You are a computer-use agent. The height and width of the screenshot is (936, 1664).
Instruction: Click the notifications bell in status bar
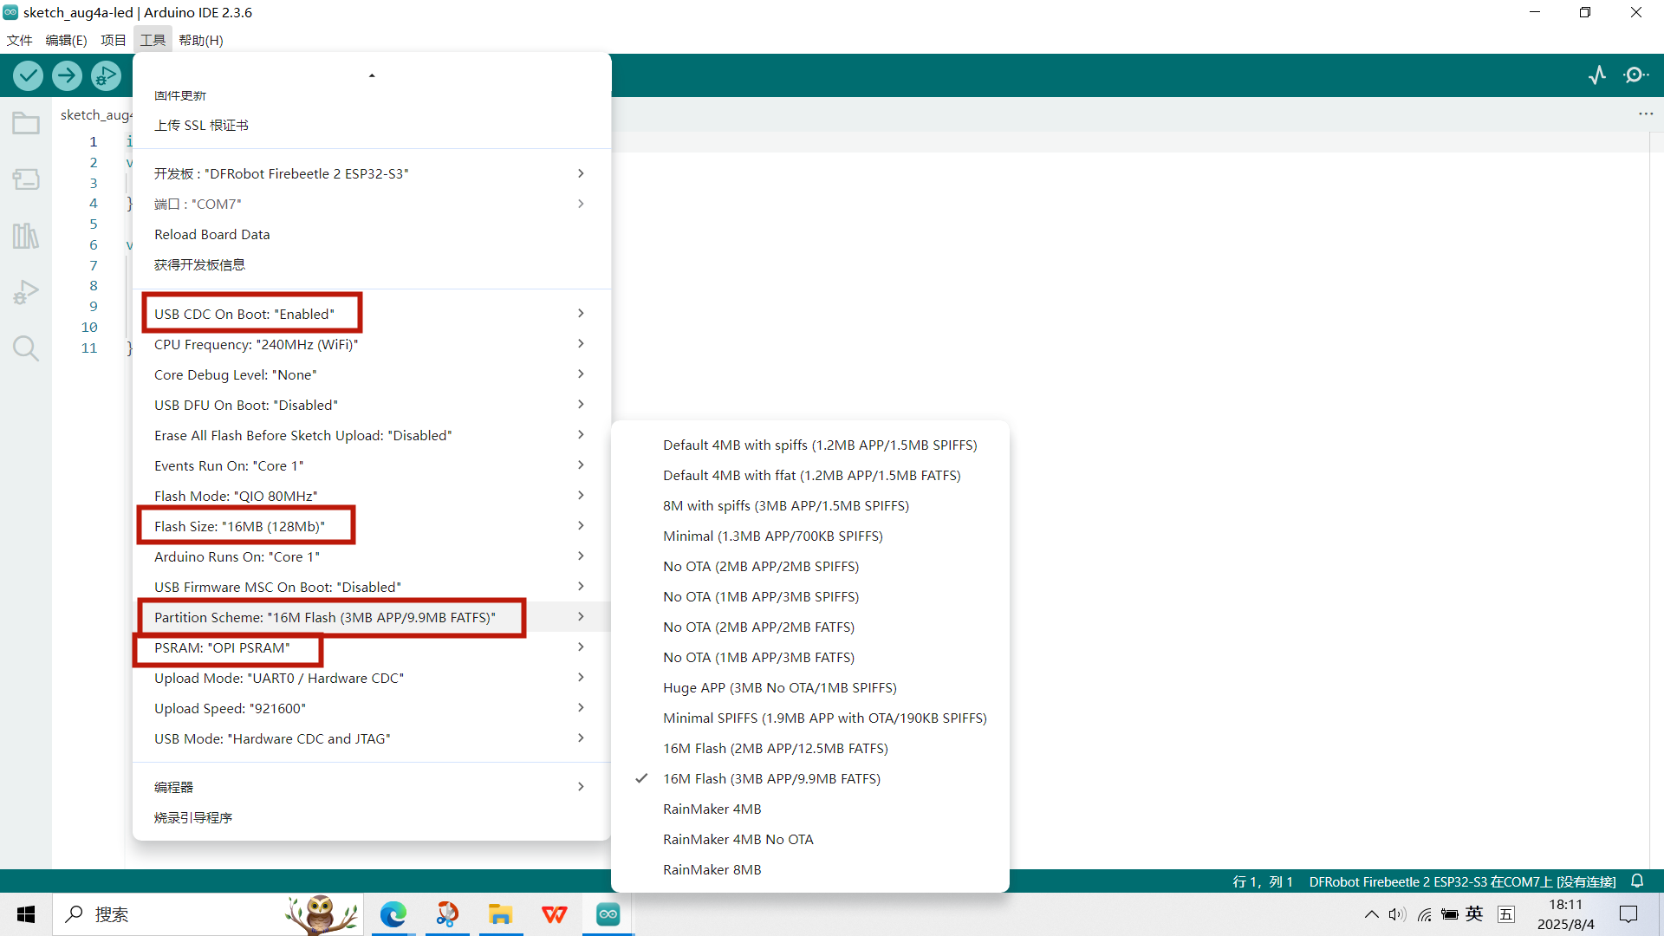pos(1637,881)
